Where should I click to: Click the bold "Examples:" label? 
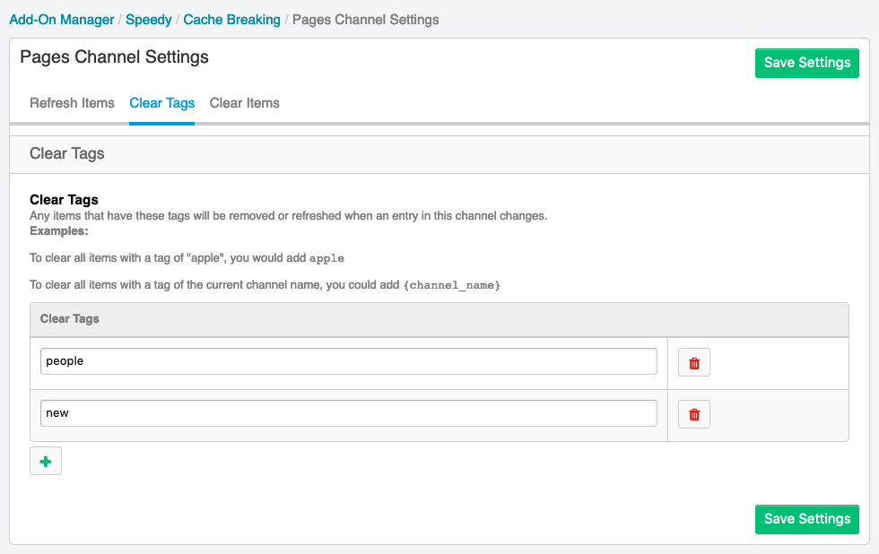pos(59,230)
